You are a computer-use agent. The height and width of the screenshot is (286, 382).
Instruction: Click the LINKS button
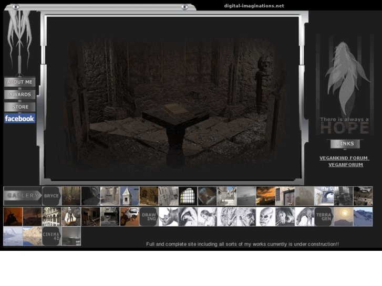tap(345, 144)
